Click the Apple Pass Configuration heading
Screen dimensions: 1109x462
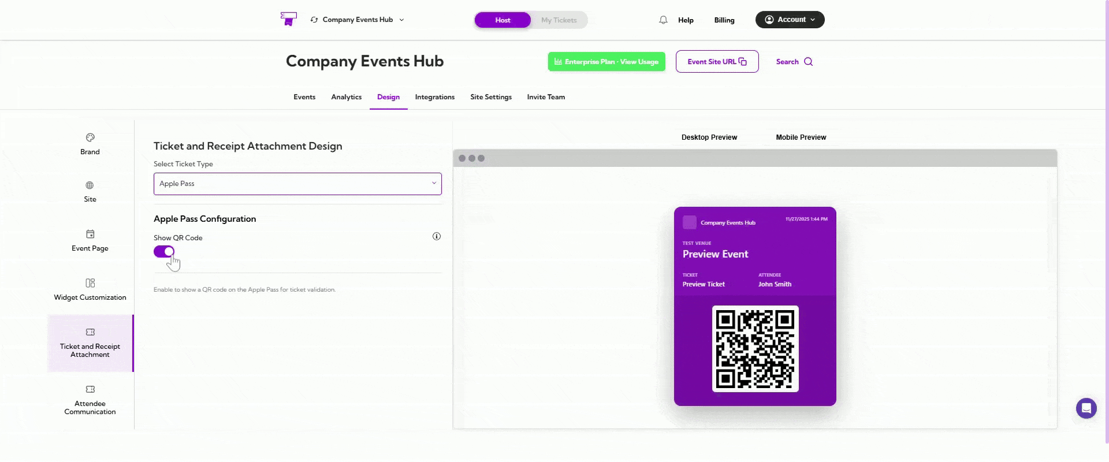click(x=204, y=219)
